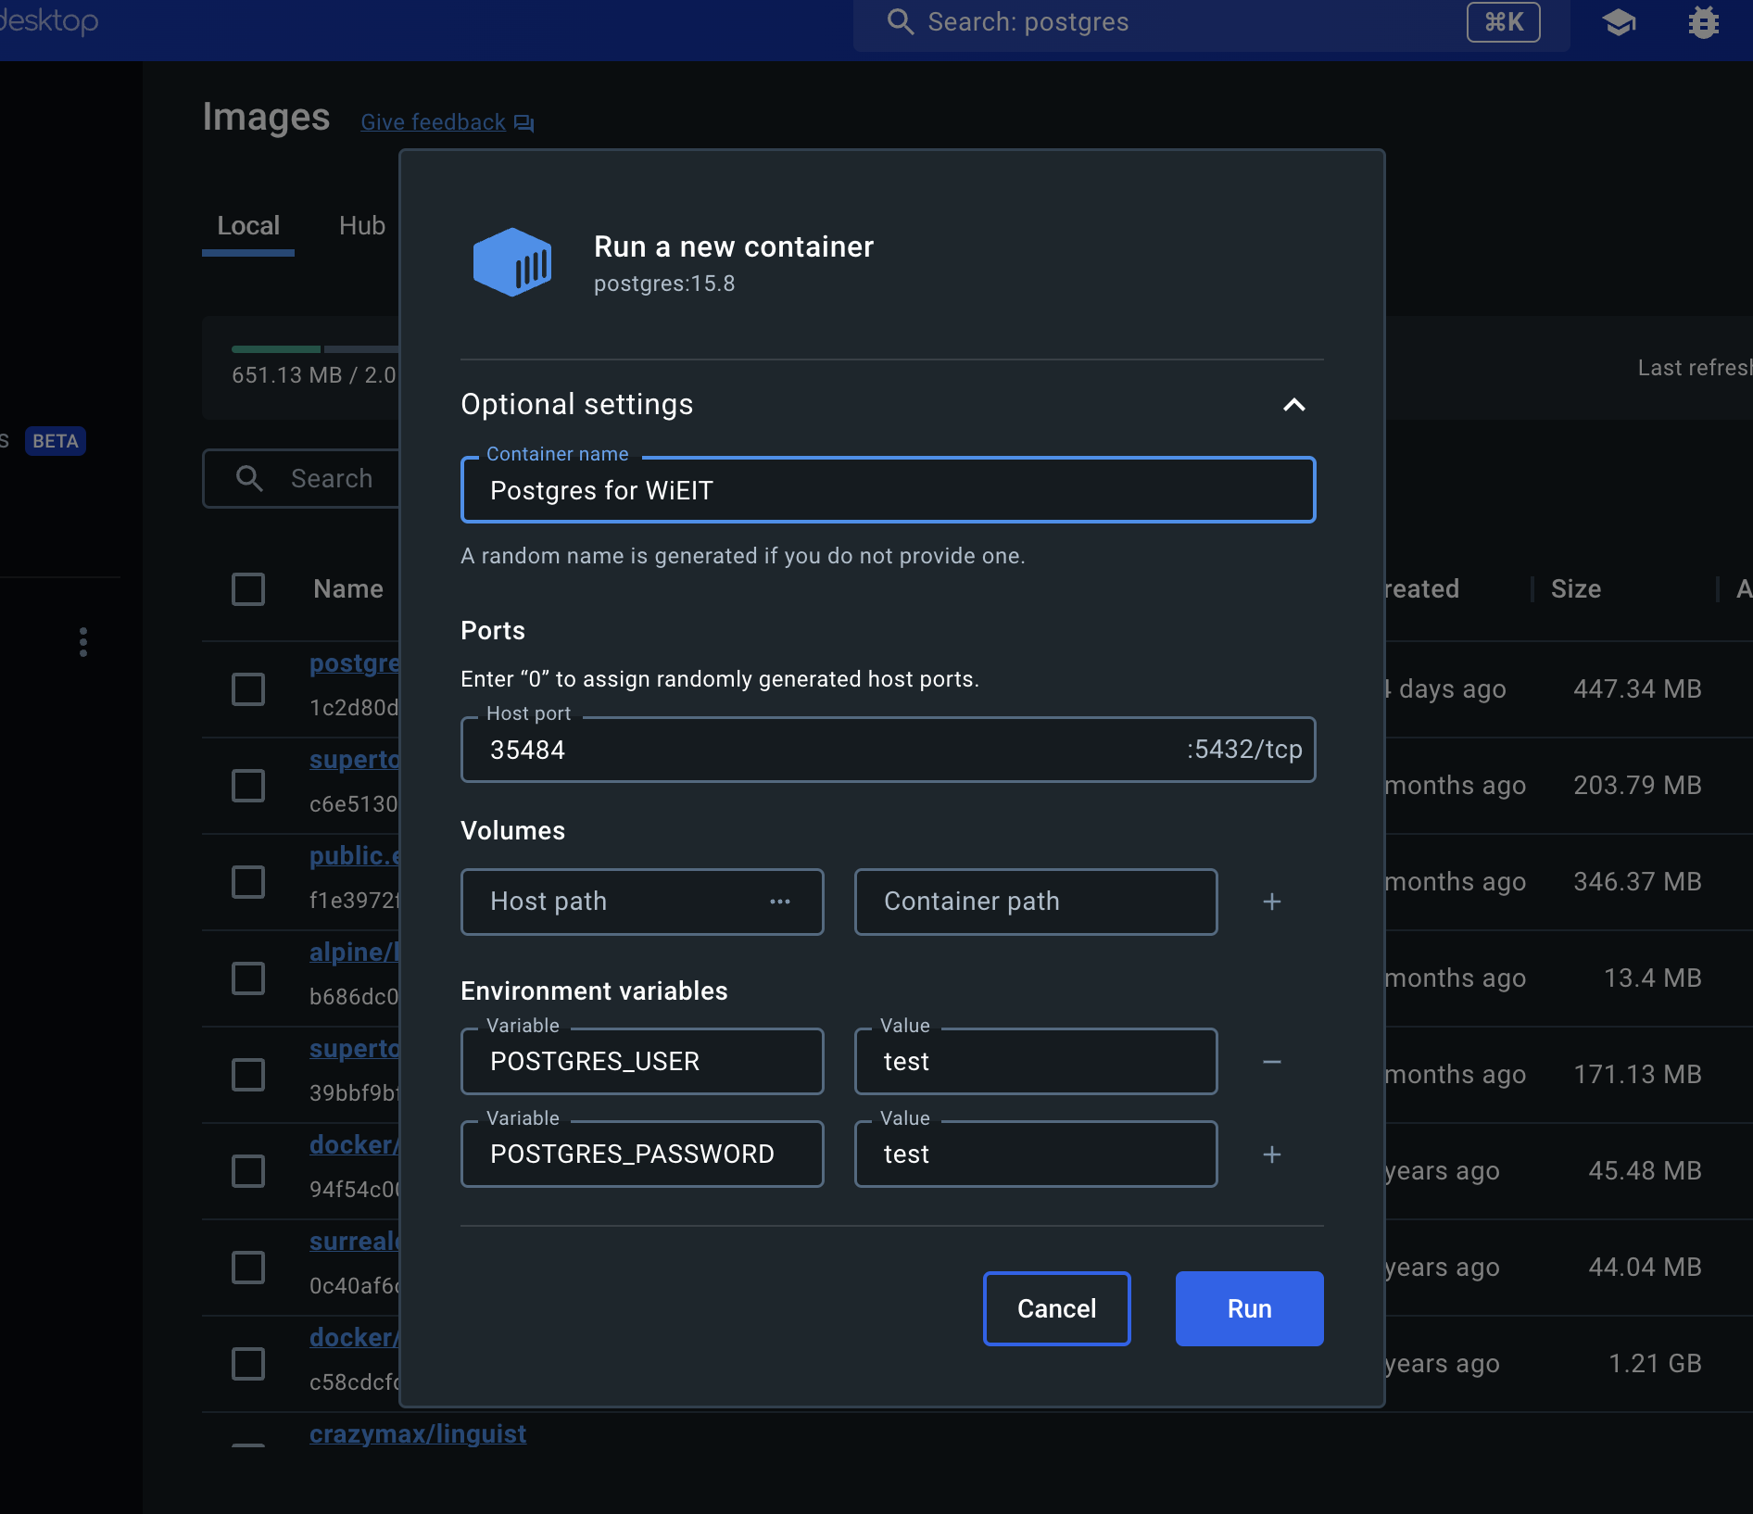Click the feedback speech bubble icon

tap(524, 122)
